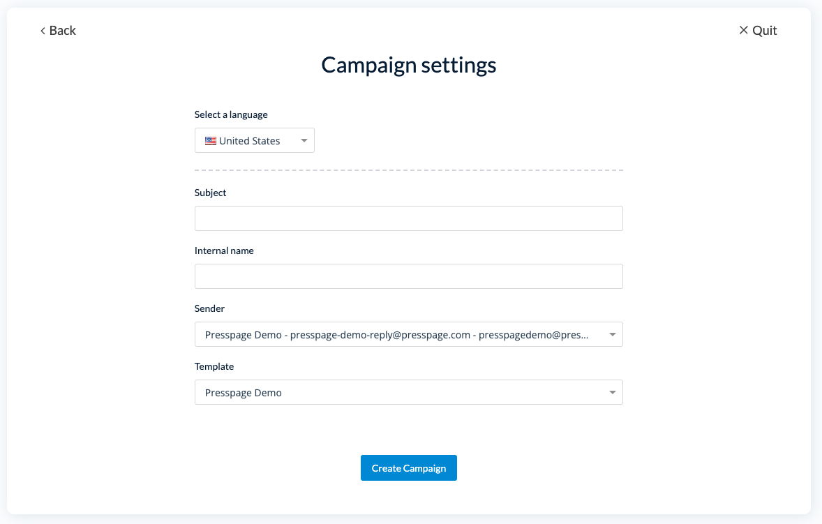Click the United States flag icon
This screenshot has width=822, height=524.
point(210,141)
